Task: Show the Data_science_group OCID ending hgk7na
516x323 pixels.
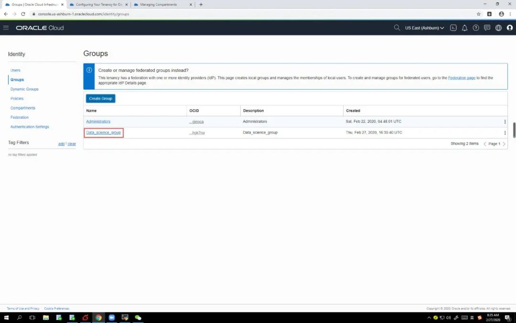Action: [x=197, y=133]
